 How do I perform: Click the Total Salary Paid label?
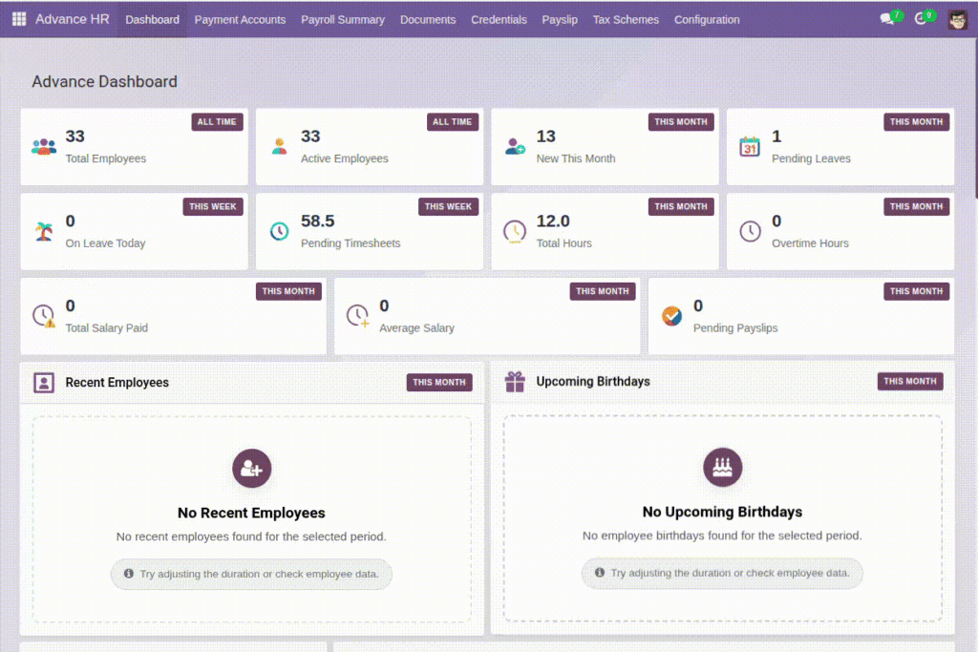107,328
